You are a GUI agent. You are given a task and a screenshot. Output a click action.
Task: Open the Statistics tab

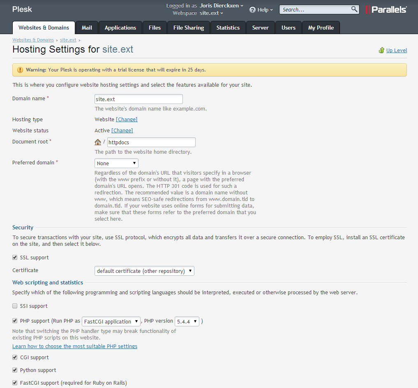tap(228, 28)
